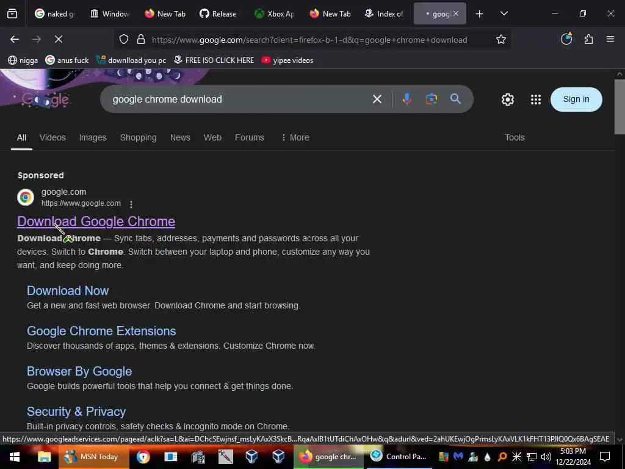The height and width of the screenshot is (469, 625).
Task: Switch to the News results tab
Action: pyautogui.click(x=180, y=137)
